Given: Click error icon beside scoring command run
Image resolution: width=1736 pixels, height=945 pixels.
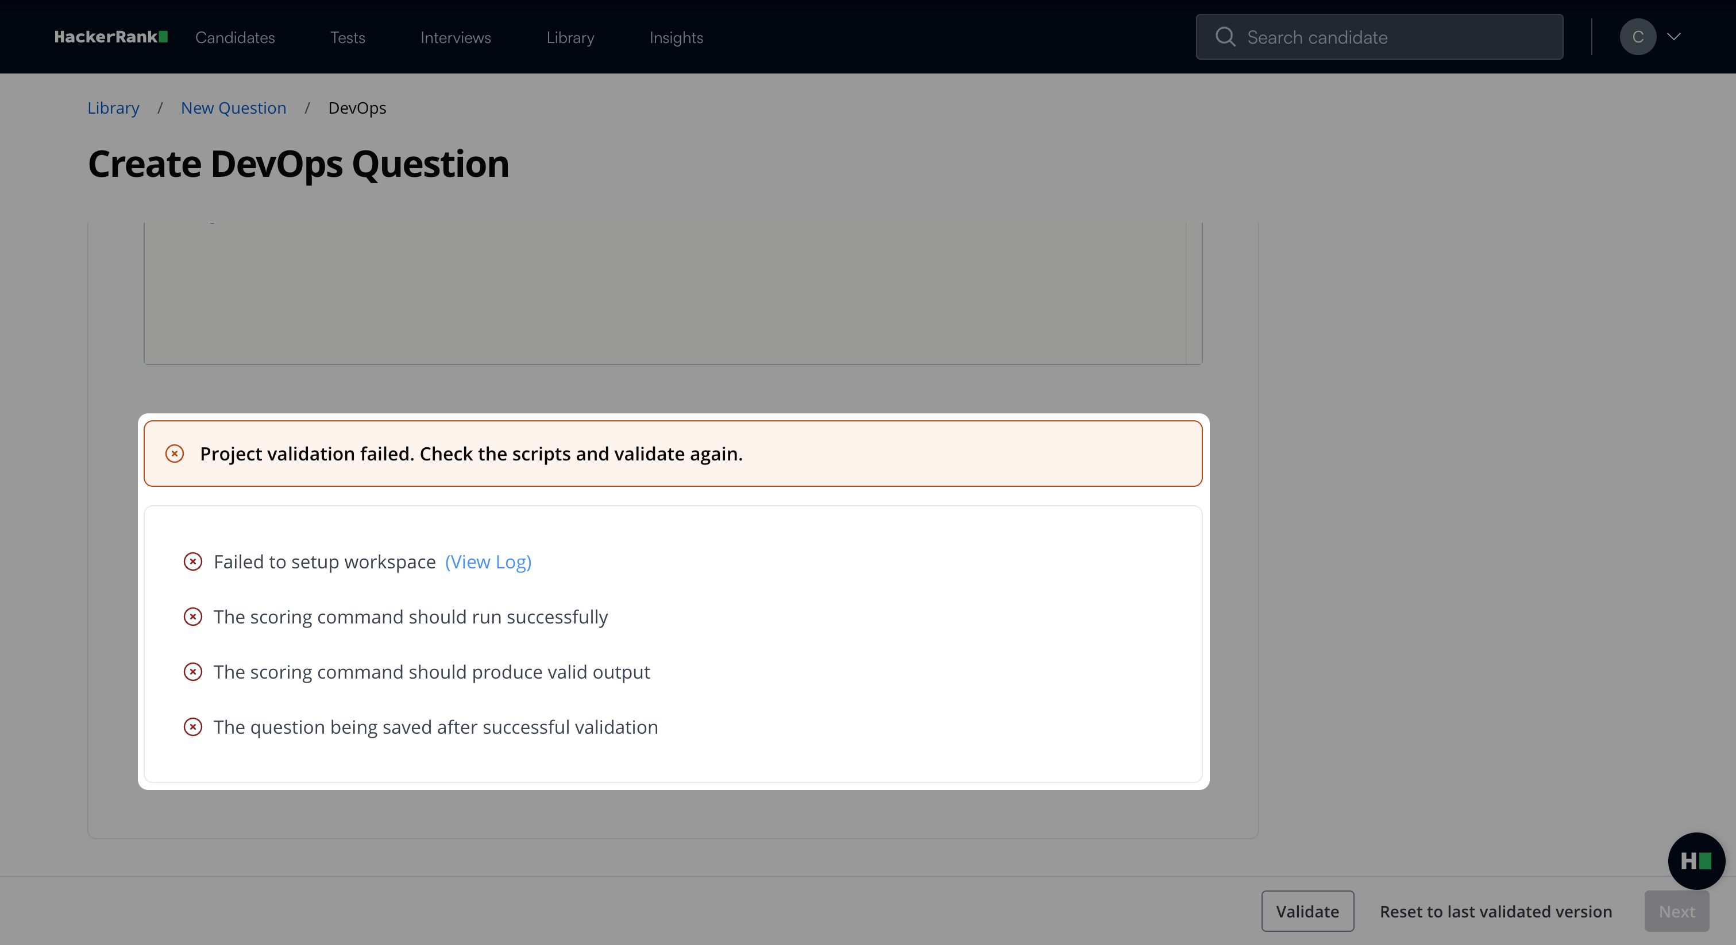Looking at the screenshot, I should pos(193,616).
